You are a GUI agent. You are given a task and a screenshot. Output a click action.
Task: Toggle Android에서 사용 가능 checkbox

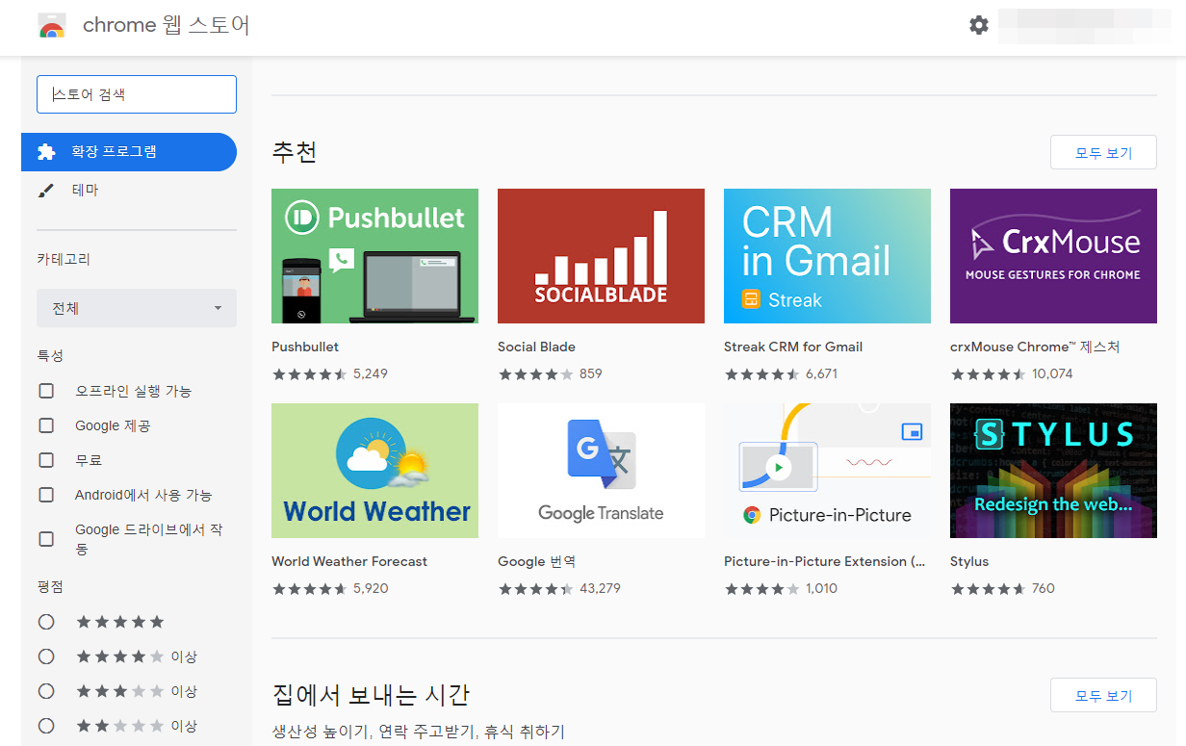click(46, 495)
